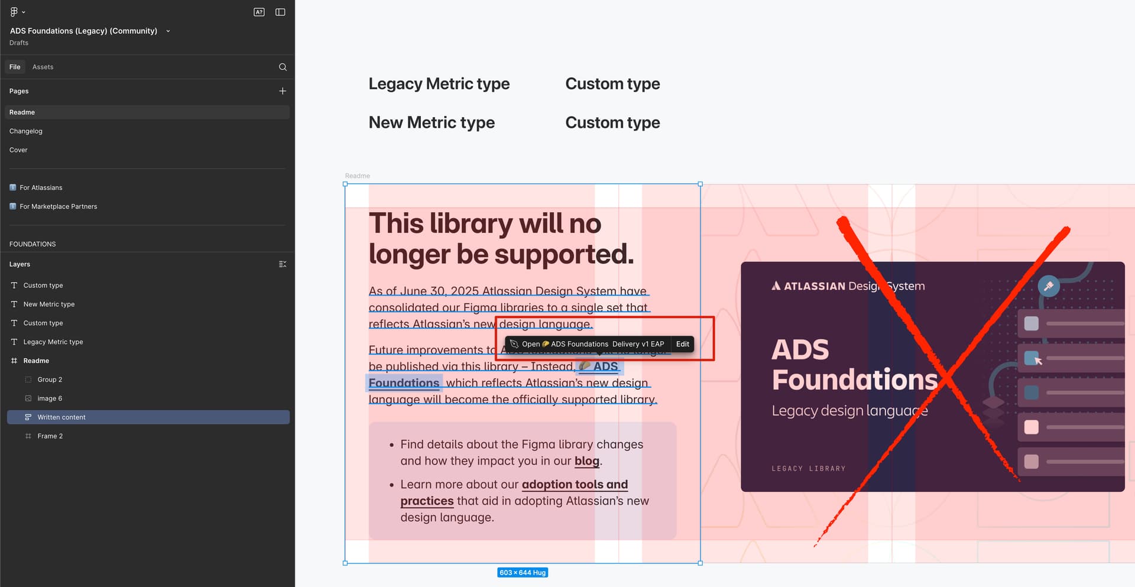Click the New Metric type canvas text
Viewport: 1135px width, 587px height.
point(432,122)
